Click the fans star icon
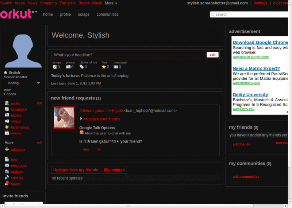The image size is (292, 208). point(104,67)
